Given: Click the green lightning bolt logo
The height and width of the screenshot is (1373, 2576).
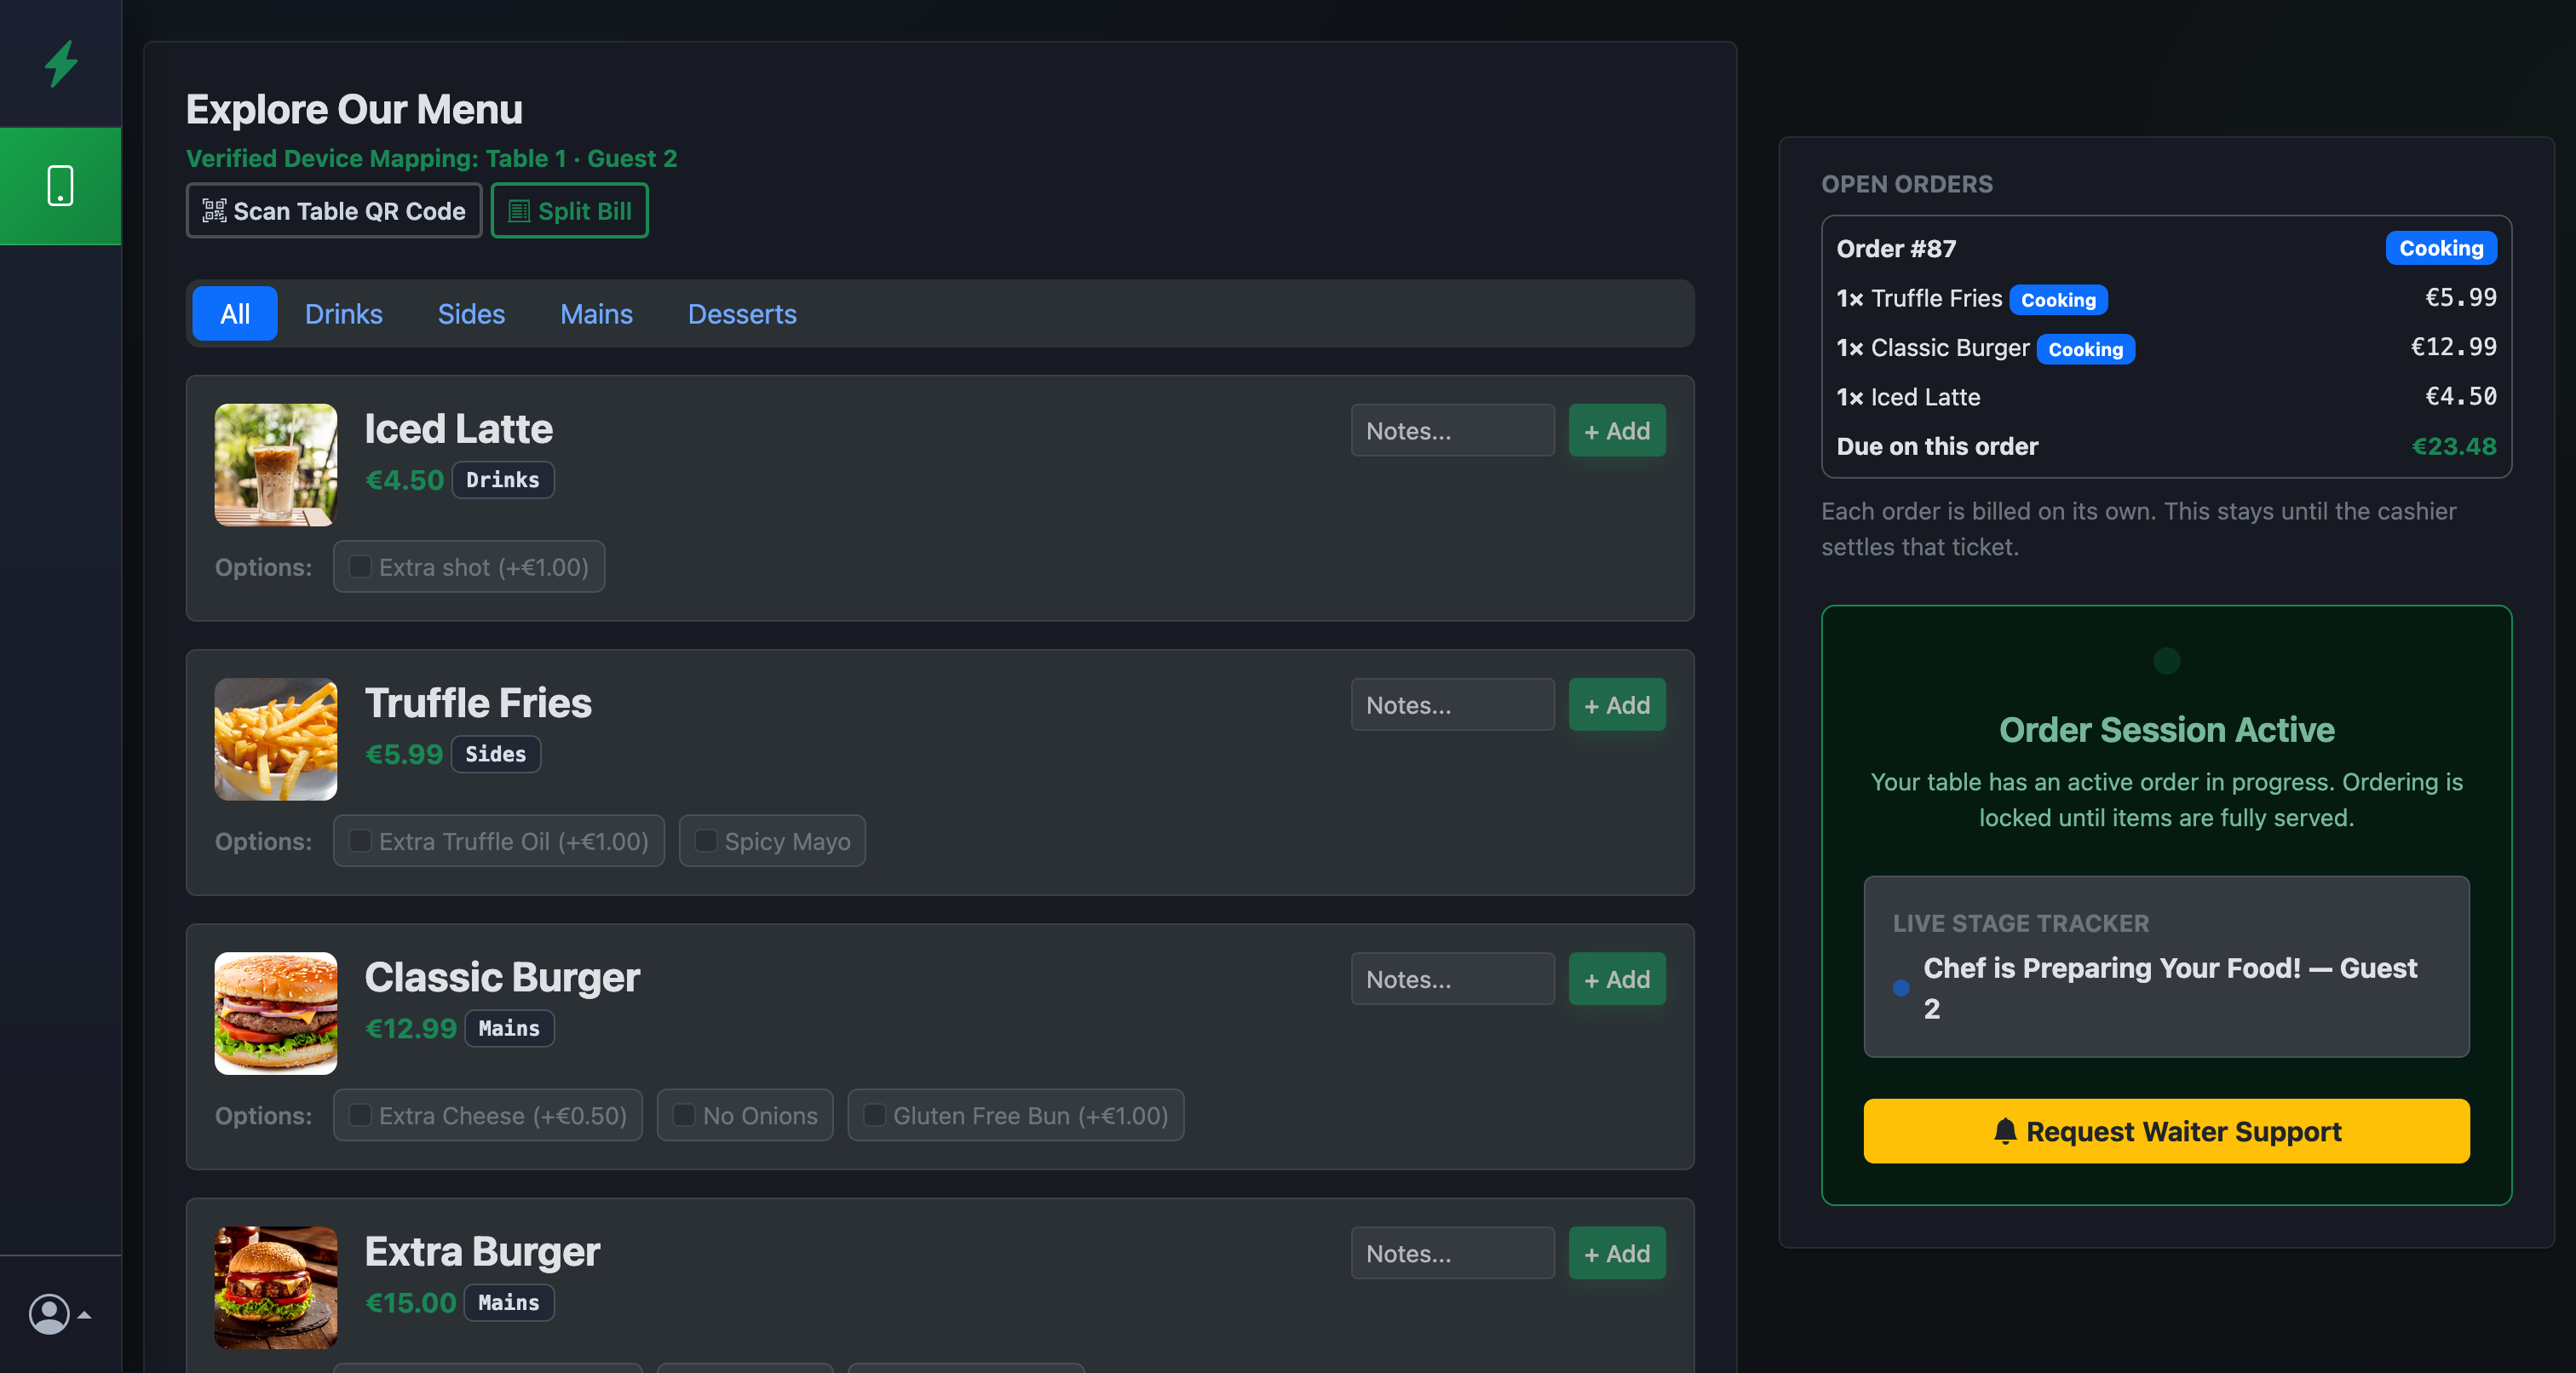Looking at the screenshot, I should [x=61, y=63].
